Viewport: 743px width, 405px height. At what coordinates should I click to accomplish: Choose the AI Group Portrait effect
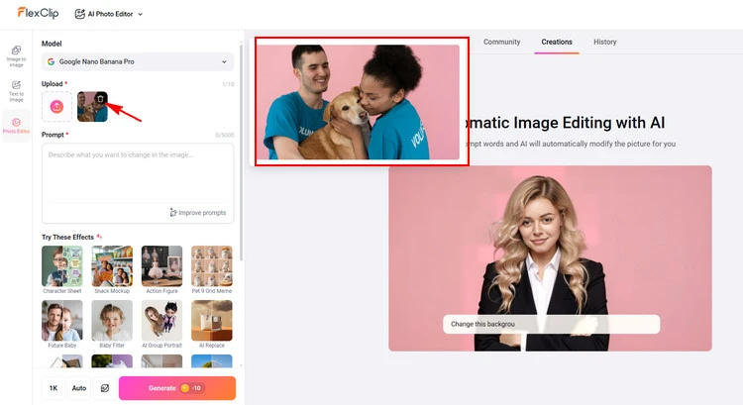click(161, 324)
